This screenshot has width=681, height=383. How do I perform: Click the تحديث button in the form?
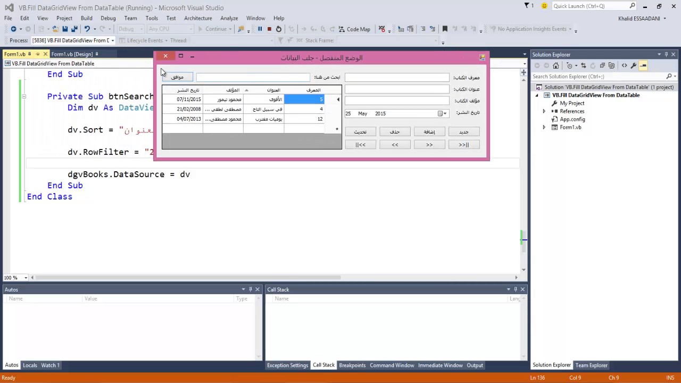(x=360, y=131)
